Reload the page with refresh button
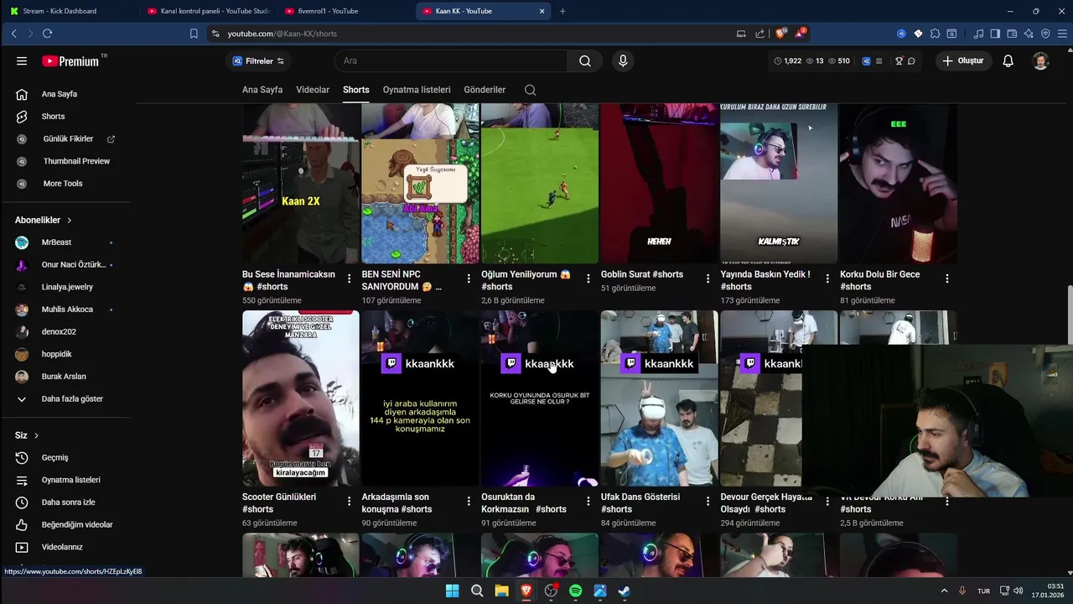Image resolution: width=1073 pixels, height=604 pixels. pyautogui.click(x=47, y=34)
